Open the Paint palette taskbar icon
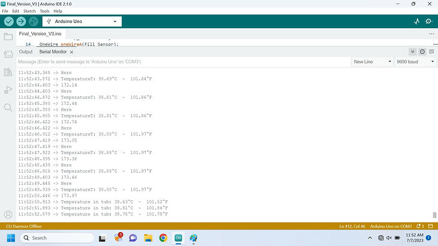The image size is (438, 246). [x=193, y=238]
